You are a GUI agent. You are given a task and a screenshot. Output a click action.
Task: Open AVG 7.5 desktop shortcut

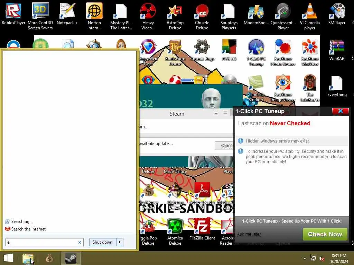(x=229, y=50)
